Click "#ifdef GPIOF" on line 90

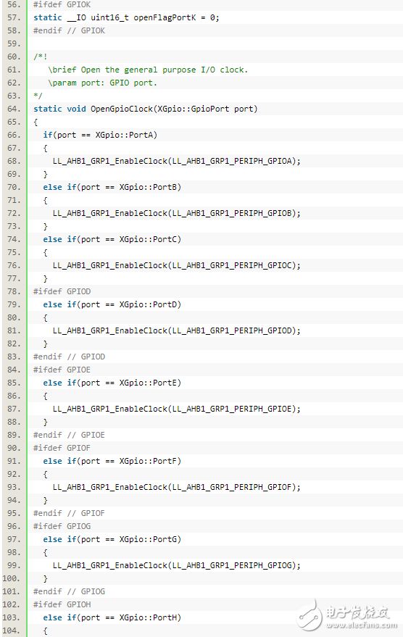[62, 448]
